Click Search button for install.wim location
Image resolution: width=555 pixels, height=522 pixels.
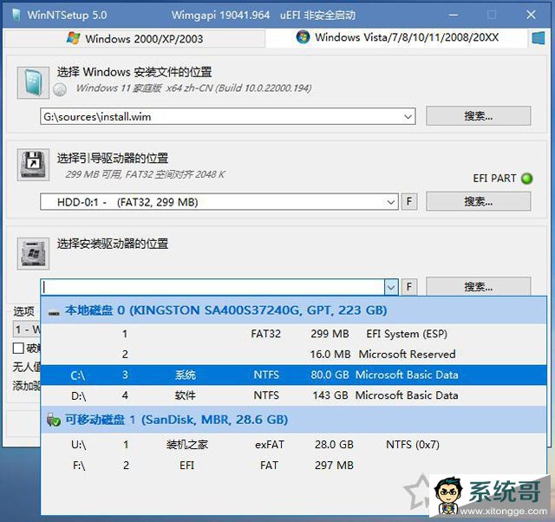(x=478, y=115)
